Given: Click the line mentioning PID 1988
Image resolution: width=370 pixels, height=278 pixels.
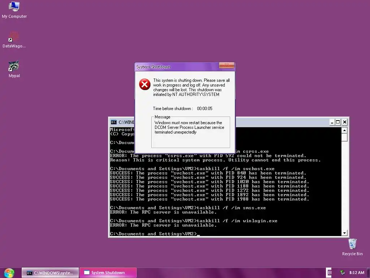Looking at the screenshot, I should click(x=210, y=199).
